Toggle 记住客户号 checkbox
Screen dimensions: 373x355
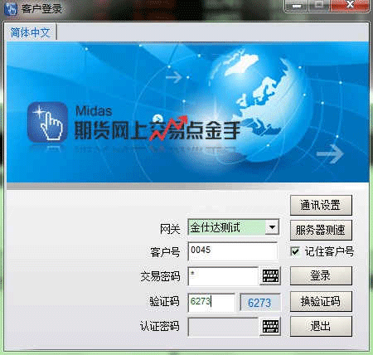295,251
